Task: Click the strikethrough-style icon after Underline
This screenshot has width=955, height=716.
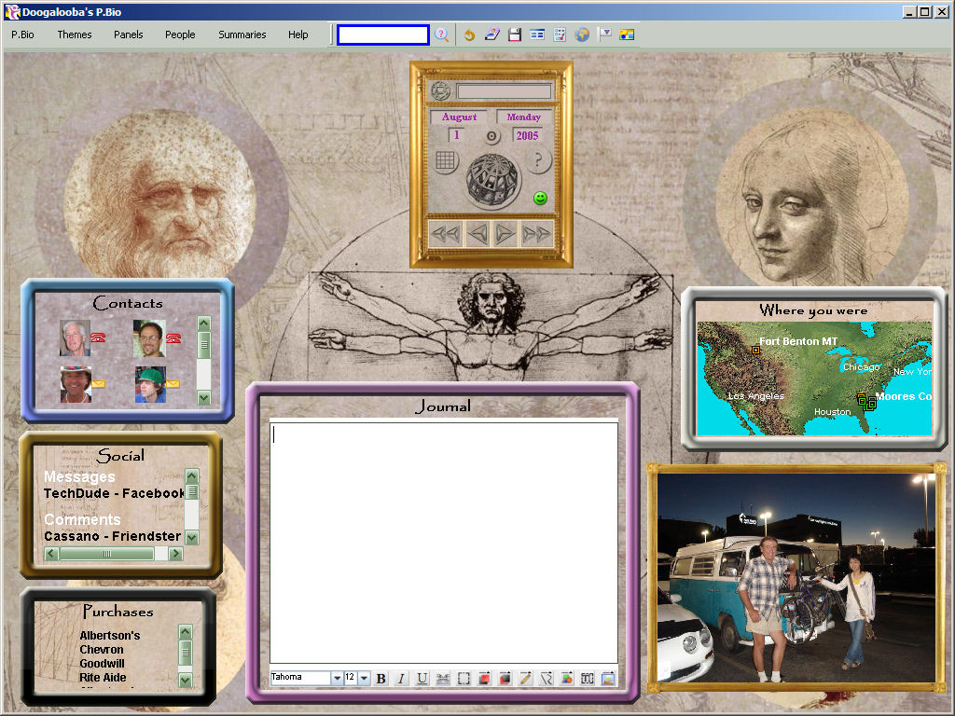Action: coord(443,679)
